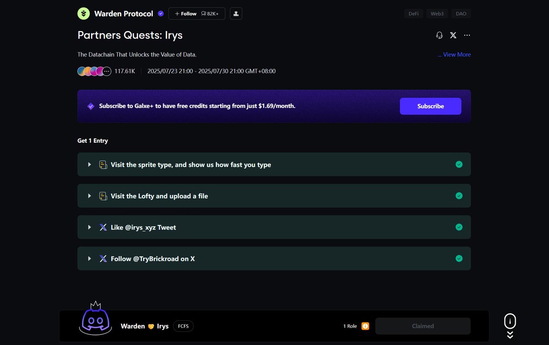Viewport: 549px width, 345px height.
Task: Expand the sprite type task arrow
Action: [x=90, y=165]
